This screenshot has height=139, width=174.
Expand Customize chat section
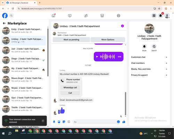pyautogui.click(x=149, y=57)
